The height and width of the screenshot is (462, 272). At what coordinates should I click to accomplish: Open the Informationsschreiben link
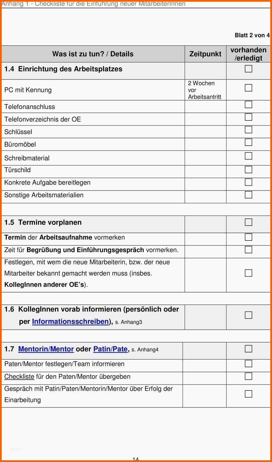[70, 321]
